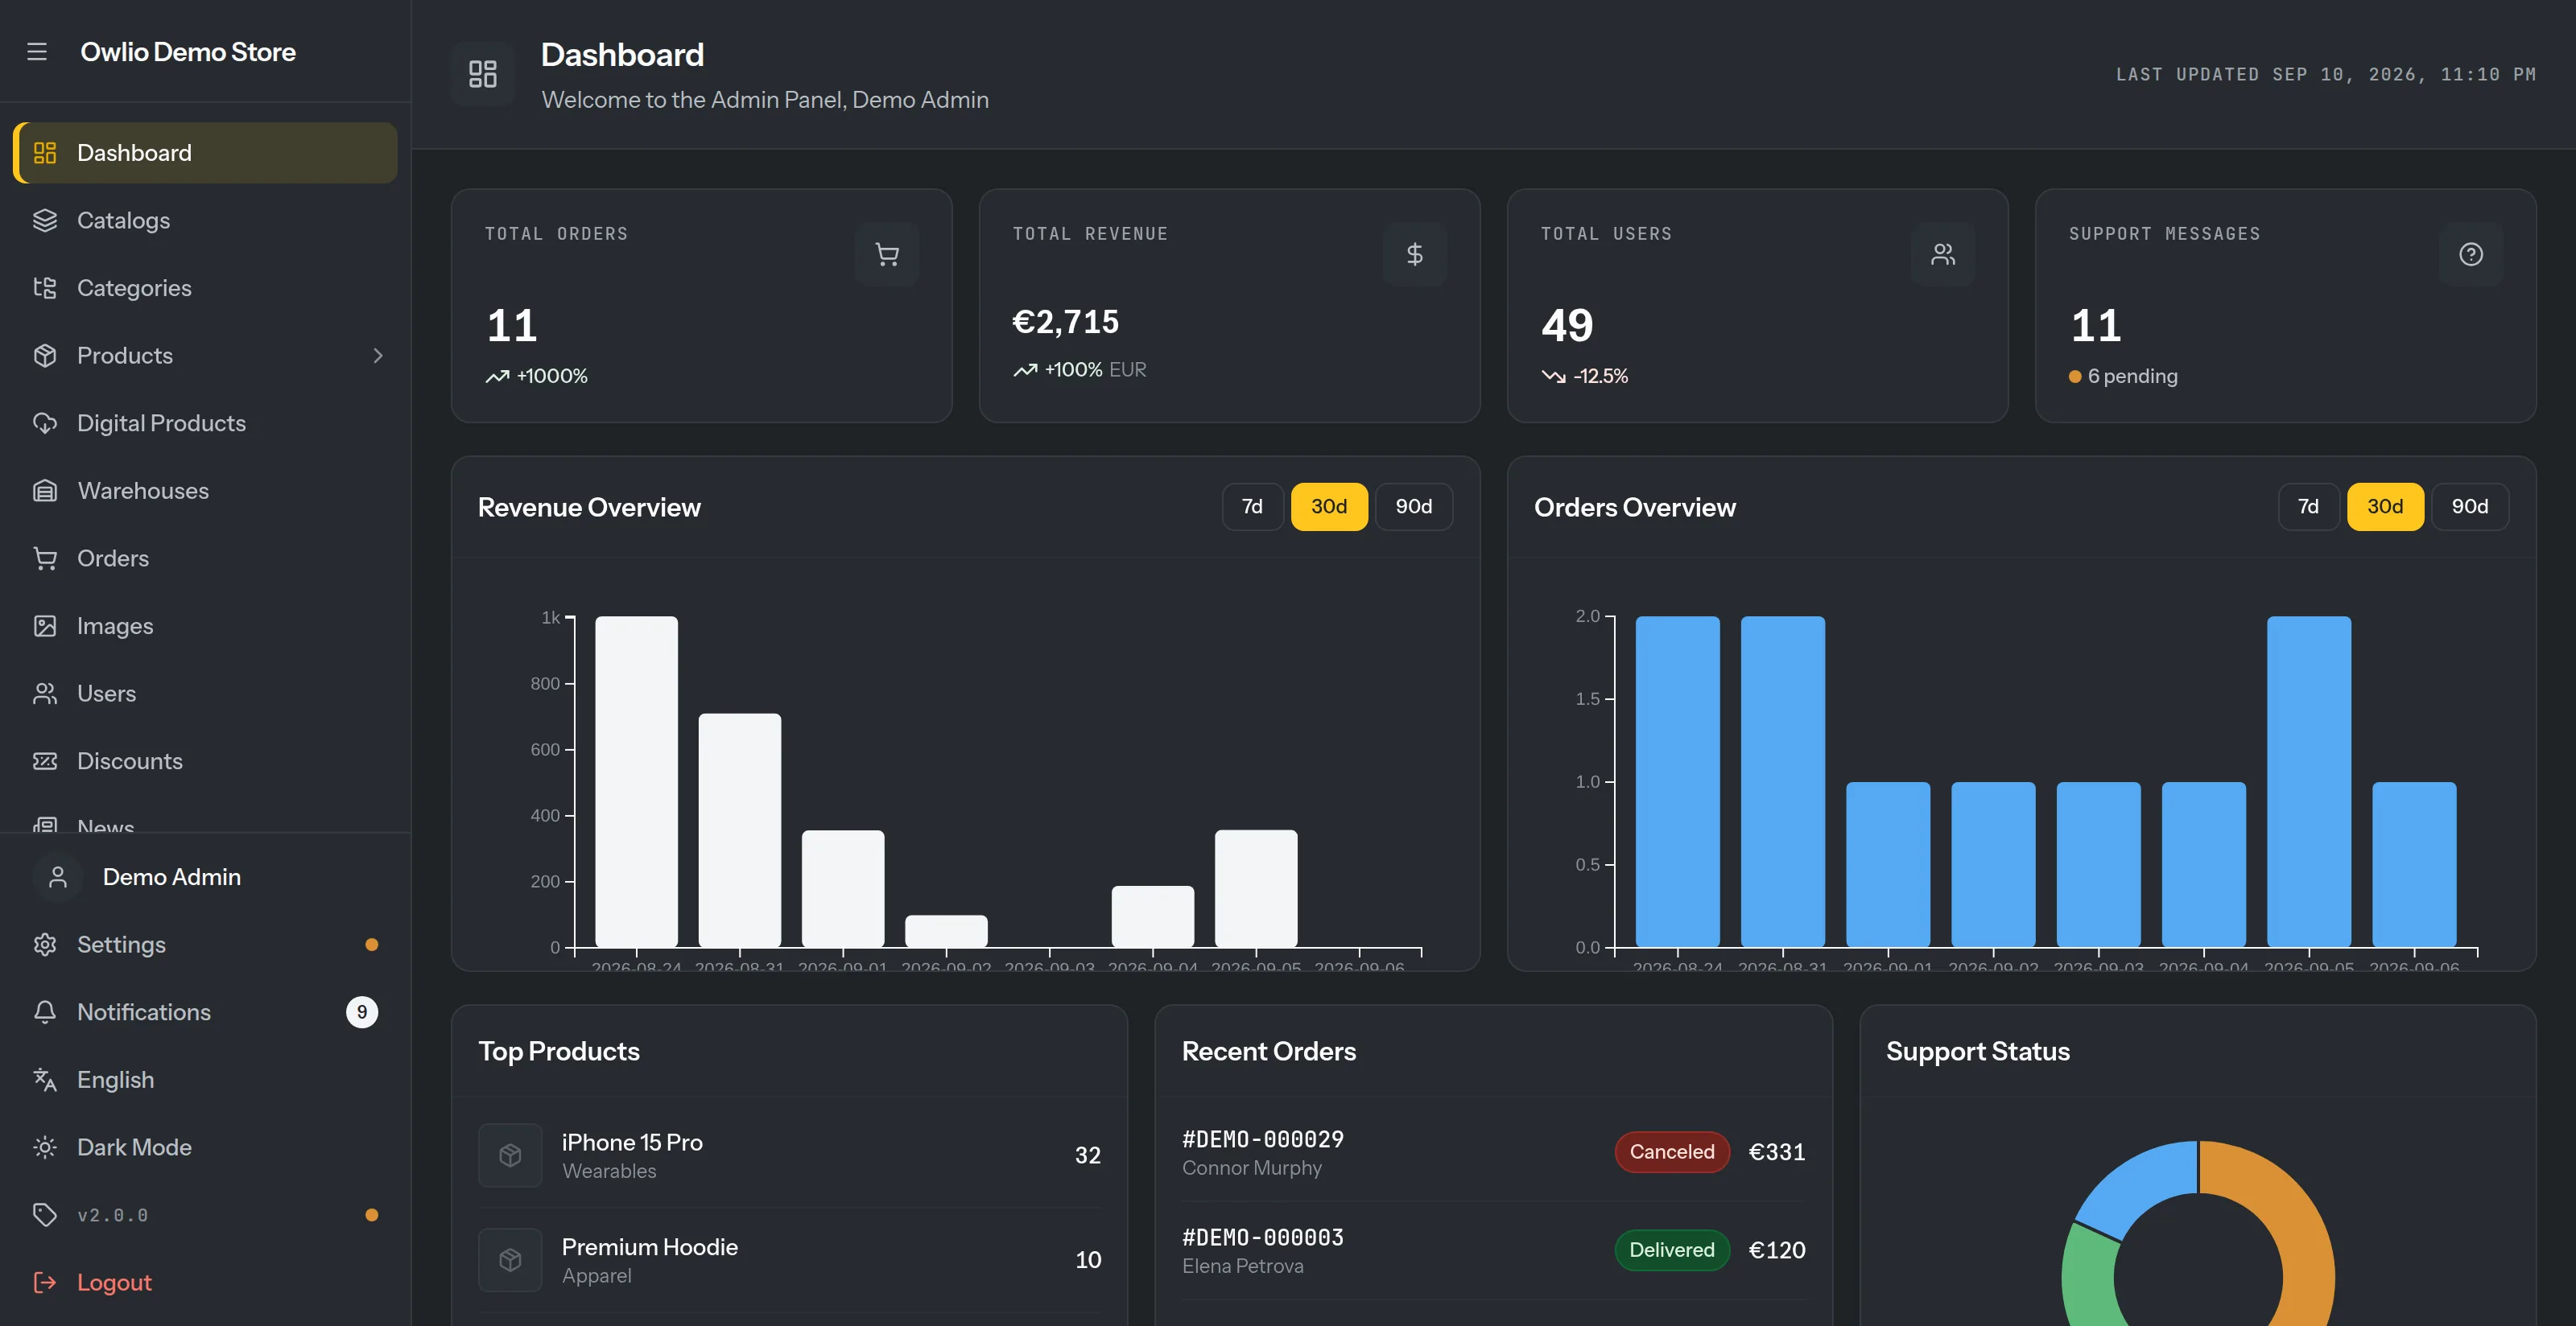Click the Digital Products cloud icon
2576x1326 pixels.
[45, 424]
